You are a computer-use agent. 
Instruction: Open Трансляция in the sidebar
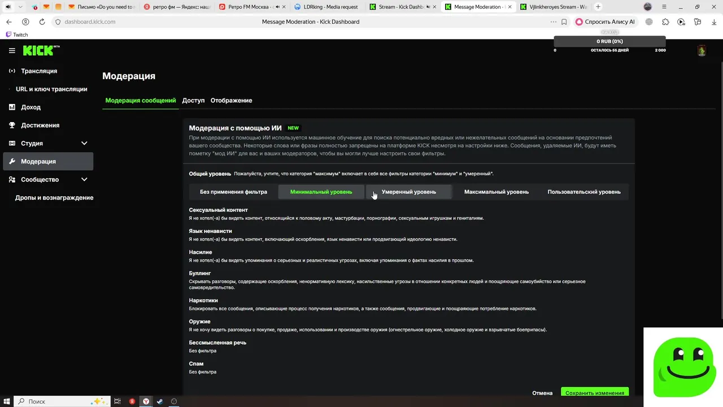pyautogui.click(x=39, y=71)
